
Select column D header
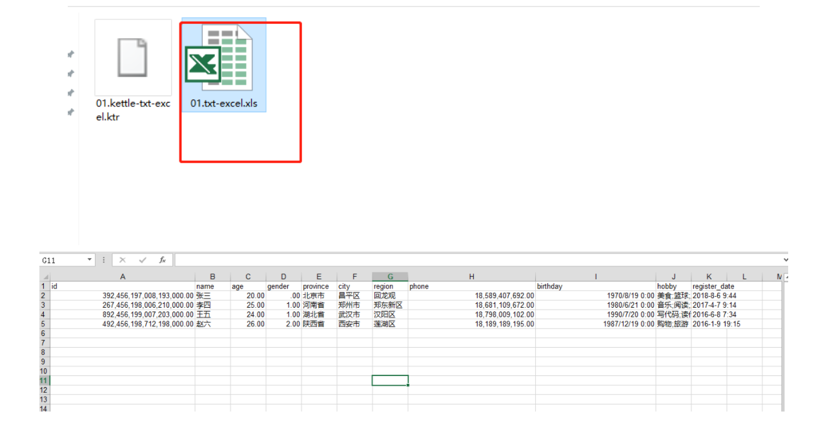tap(283, 277)
